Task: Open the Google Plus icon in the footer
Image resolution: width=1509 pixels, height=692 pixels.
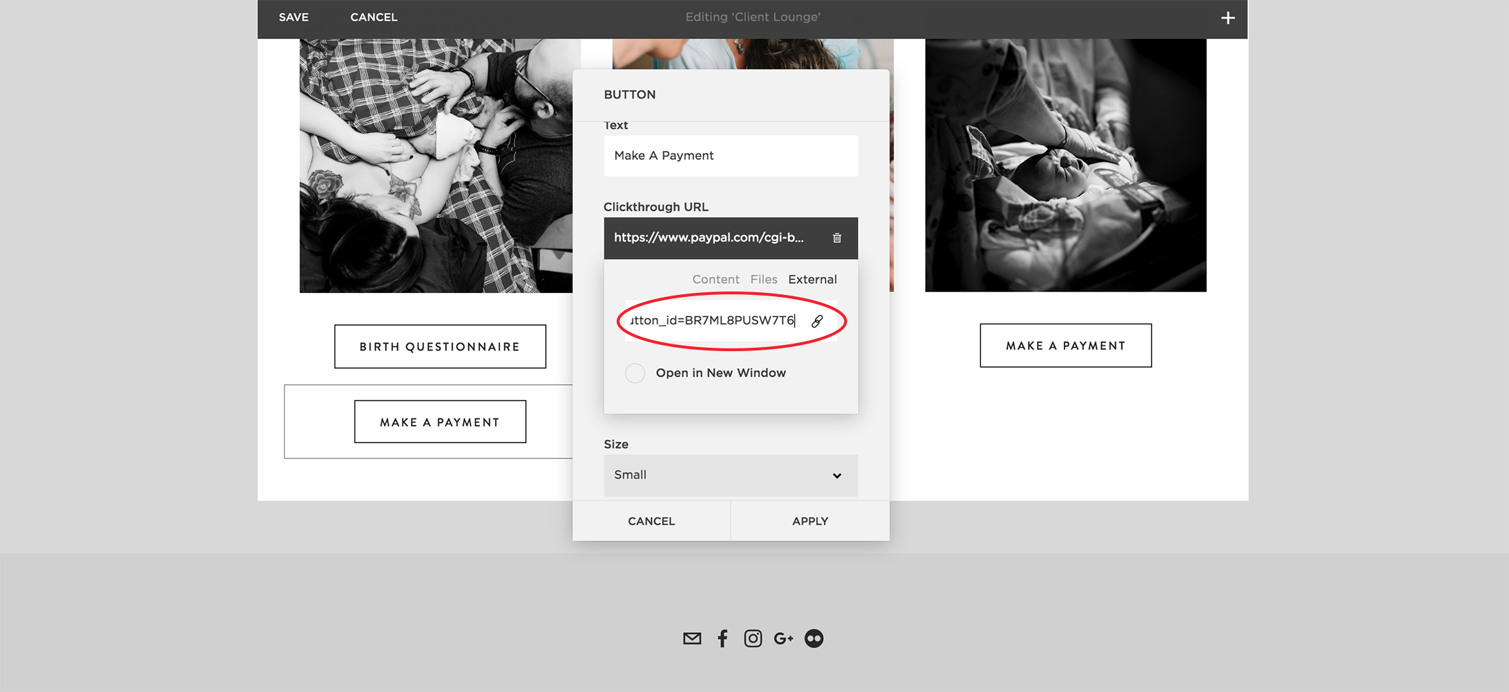Action: coord(783,639)
